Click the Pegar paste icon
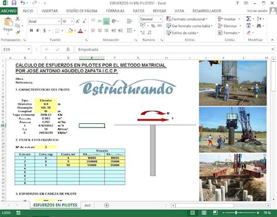The image size is (277, 217). point(8,25)
